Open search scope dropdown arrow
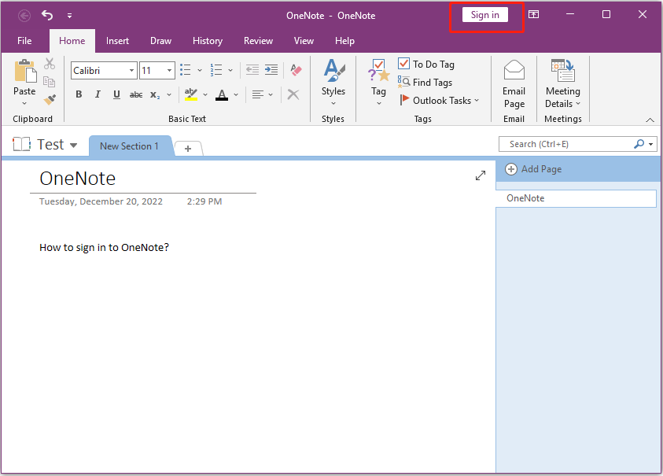The height and width of the screenshot is (476, 663). (x=650, y=144)
